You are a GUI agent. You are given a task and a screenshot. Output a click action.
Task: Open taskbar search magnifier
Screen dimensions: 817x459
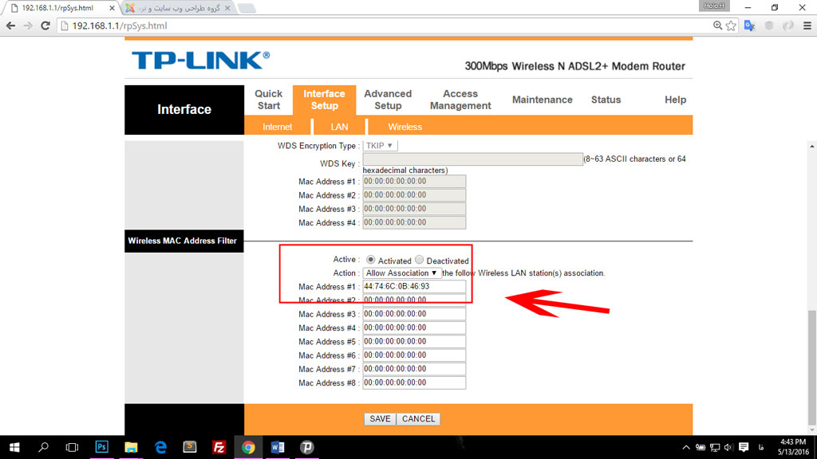click(x=43, y=447)
